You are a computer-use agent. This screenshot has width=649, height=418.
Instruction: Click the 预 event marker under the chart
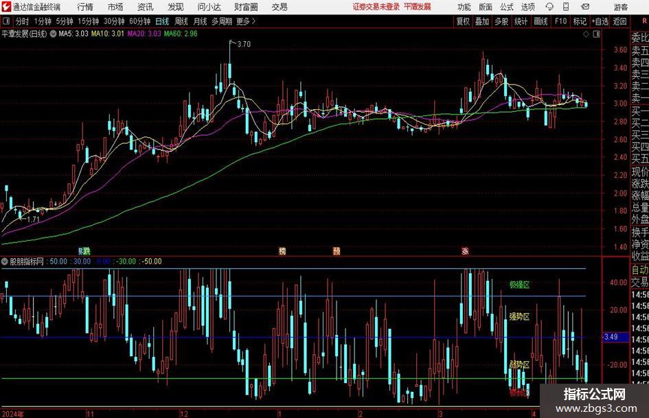pyautogui.click(x=337, y=251)
